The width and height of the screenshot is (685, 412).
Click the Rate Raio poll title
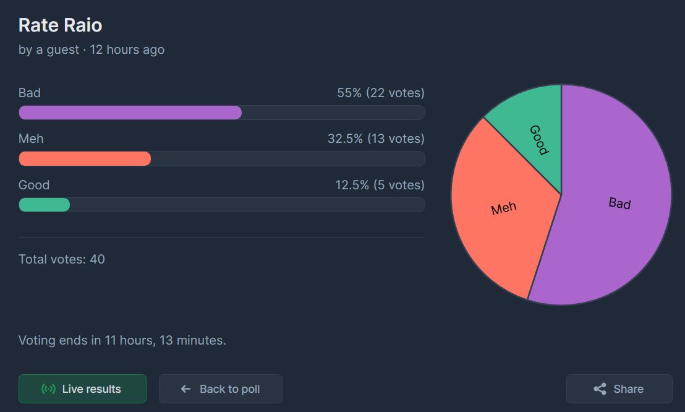tap(60, 25)
